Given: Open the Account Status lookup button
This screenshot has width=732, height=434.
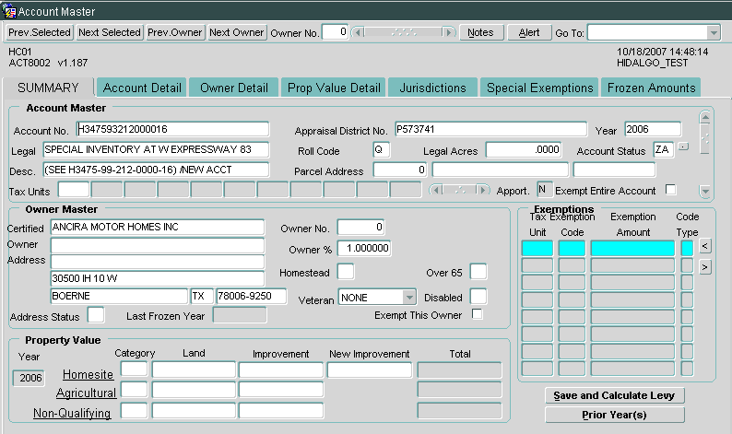Looking at the screenshot, I should [683, 147].
